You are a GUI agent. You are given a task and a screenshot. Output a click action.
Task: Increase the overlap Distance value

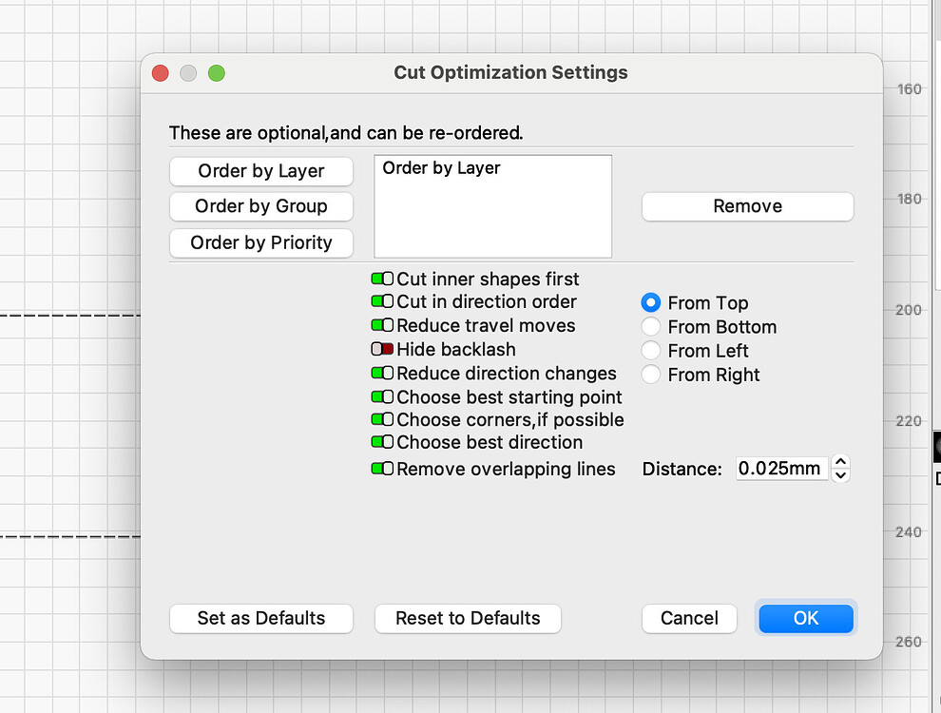840,463
